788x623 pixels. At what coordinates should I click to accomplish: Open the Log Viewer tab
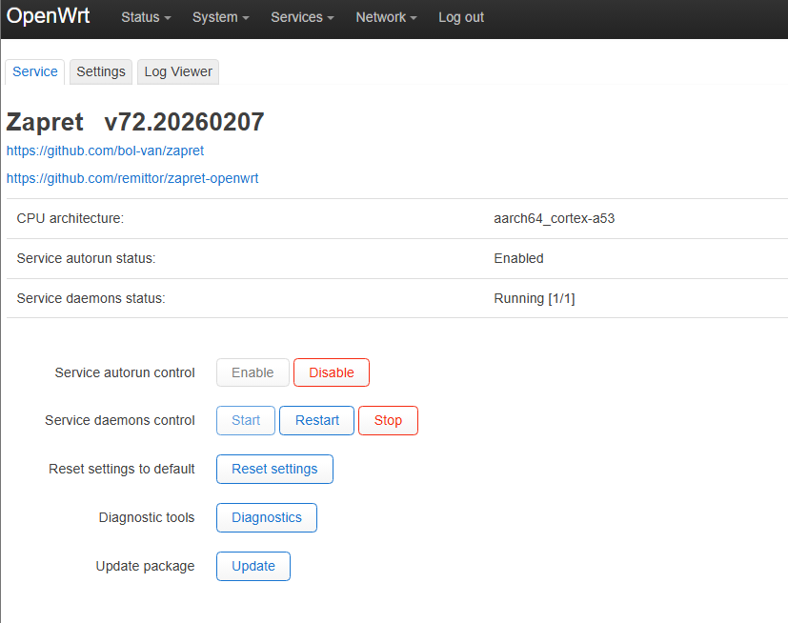coord(178,71)
